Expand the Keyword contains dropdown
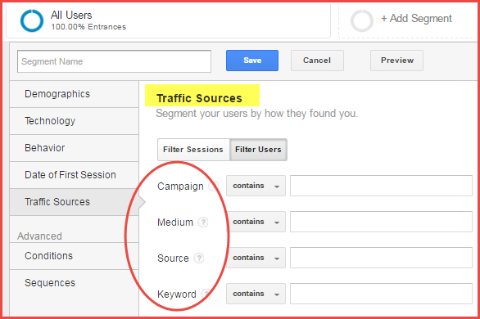Image resolution: width=480 pixels, height=319 pixels. coord(256,294)
